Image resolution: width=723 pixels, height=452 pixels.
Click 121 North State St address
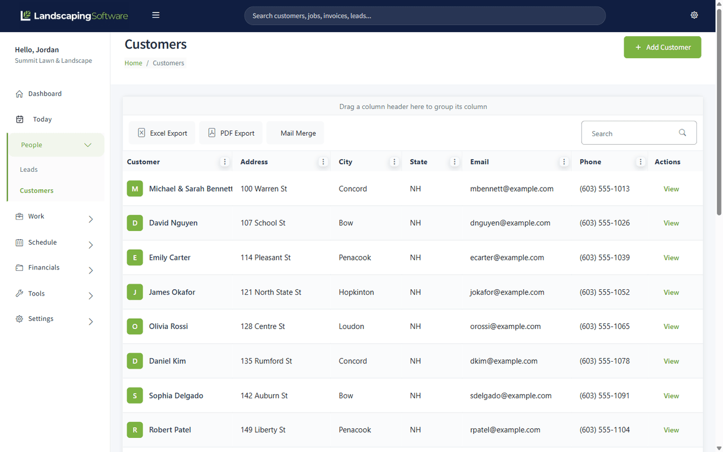pos(271,292)
